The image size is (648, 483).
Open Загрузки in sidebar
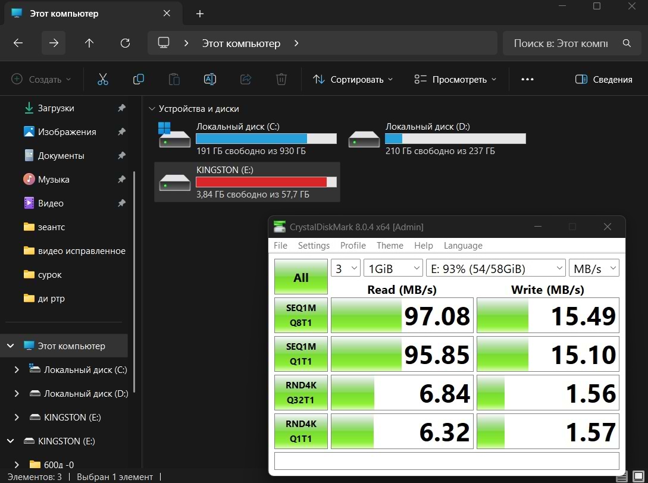pyautogui.click(x=56, y=108)
